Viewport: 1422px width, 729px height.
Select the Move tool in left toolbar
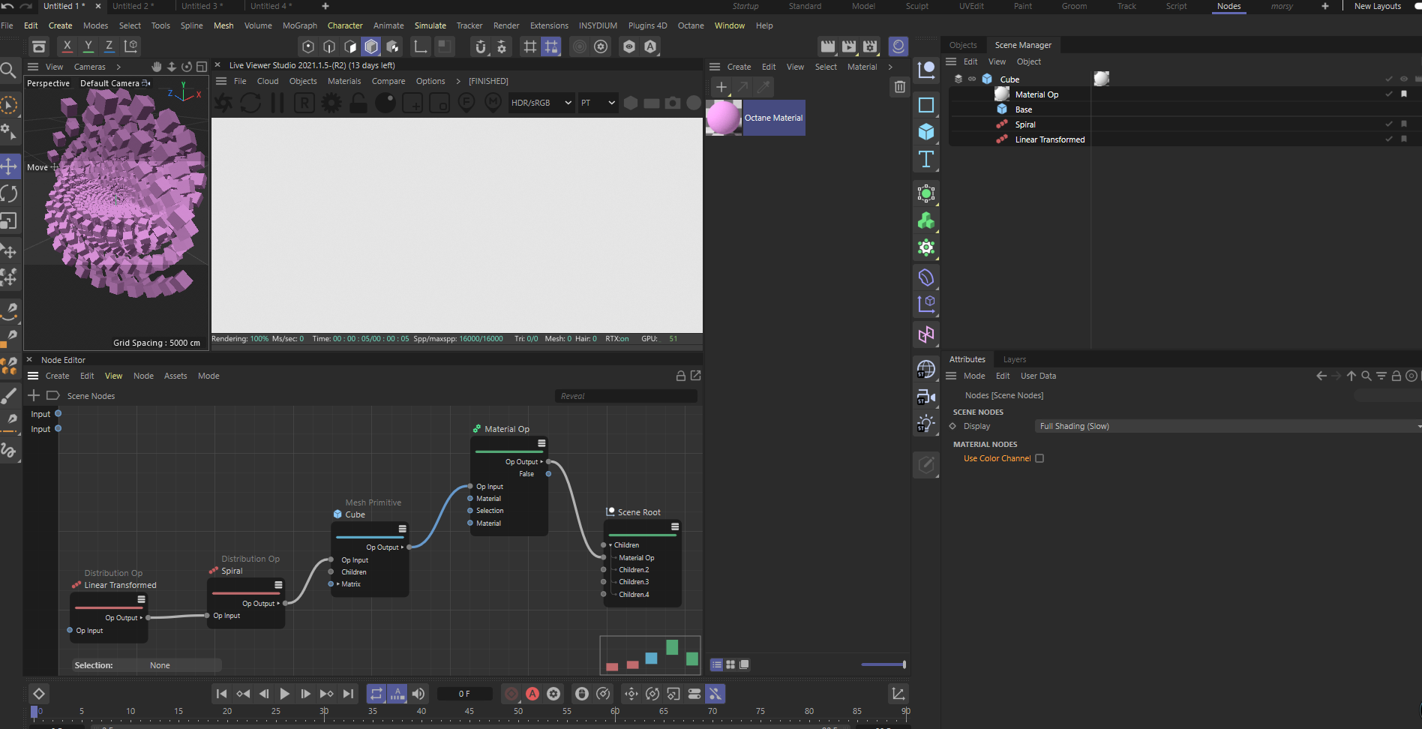9,166
